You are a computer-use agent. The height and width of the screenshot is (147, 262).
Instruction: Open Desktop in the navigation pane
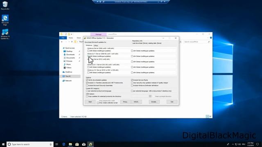tap(68, 51)
